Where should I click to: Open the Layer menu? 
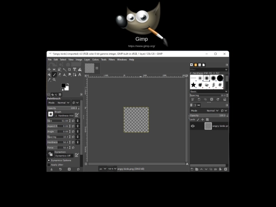tap(87, 60)
